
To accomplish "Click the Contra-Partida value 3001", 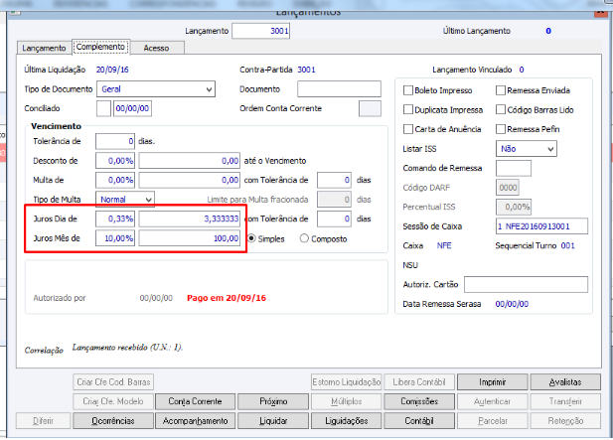I will (306, 70).
